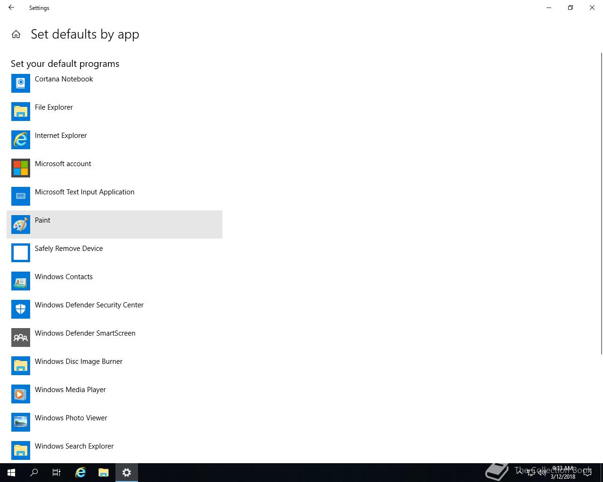Click the Paint palette icon
The image size is (603, 482).
[x=21, y=225]
